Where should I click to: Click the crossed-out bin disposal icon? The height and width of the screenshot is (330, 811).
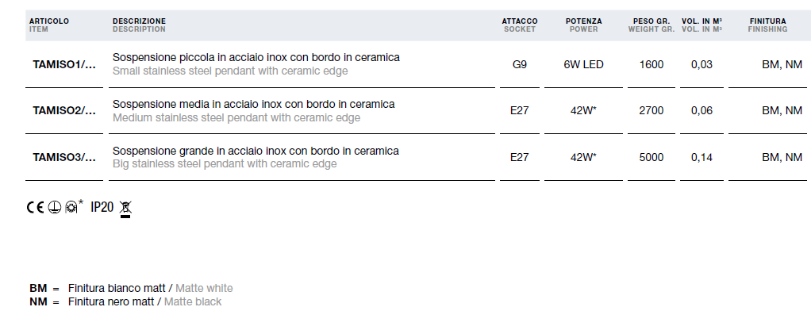(x=125, y=209)
